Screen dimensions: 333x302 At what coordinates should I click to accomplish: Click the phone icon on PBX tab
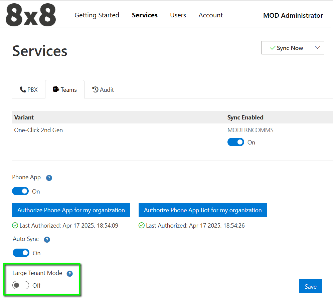point(23,89)
